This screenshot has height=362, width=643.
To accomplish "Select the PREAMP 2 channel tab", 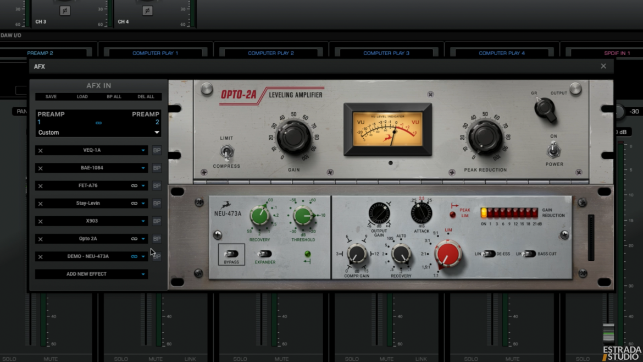I will coord(41,53).
